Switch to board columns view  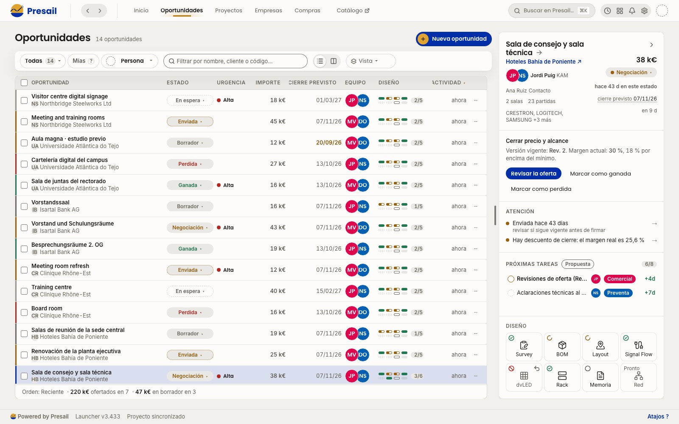pos(334,61)
